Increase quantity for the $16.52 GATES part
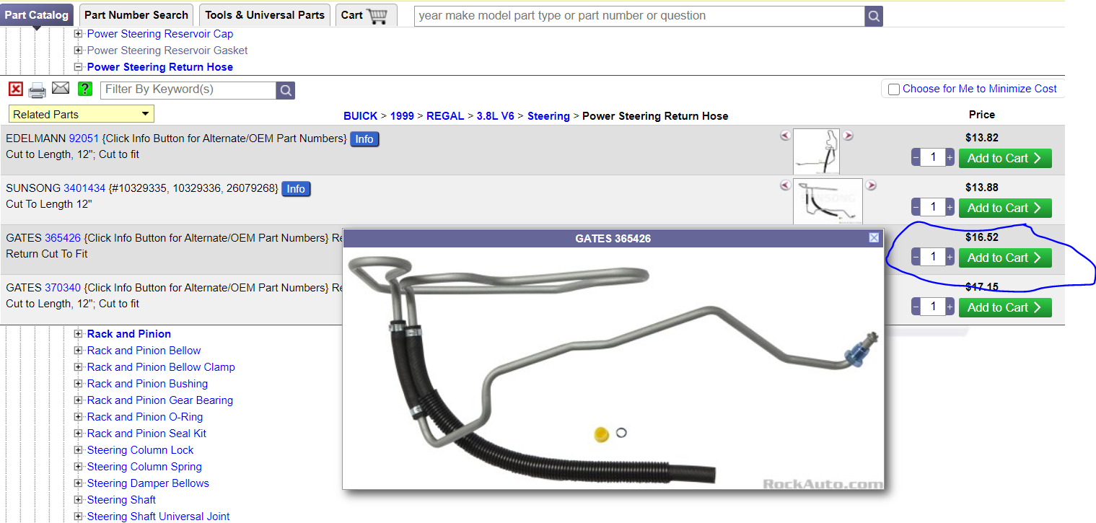The height and width of the screenshot is (523, 1096). click(x=950, y=258)
